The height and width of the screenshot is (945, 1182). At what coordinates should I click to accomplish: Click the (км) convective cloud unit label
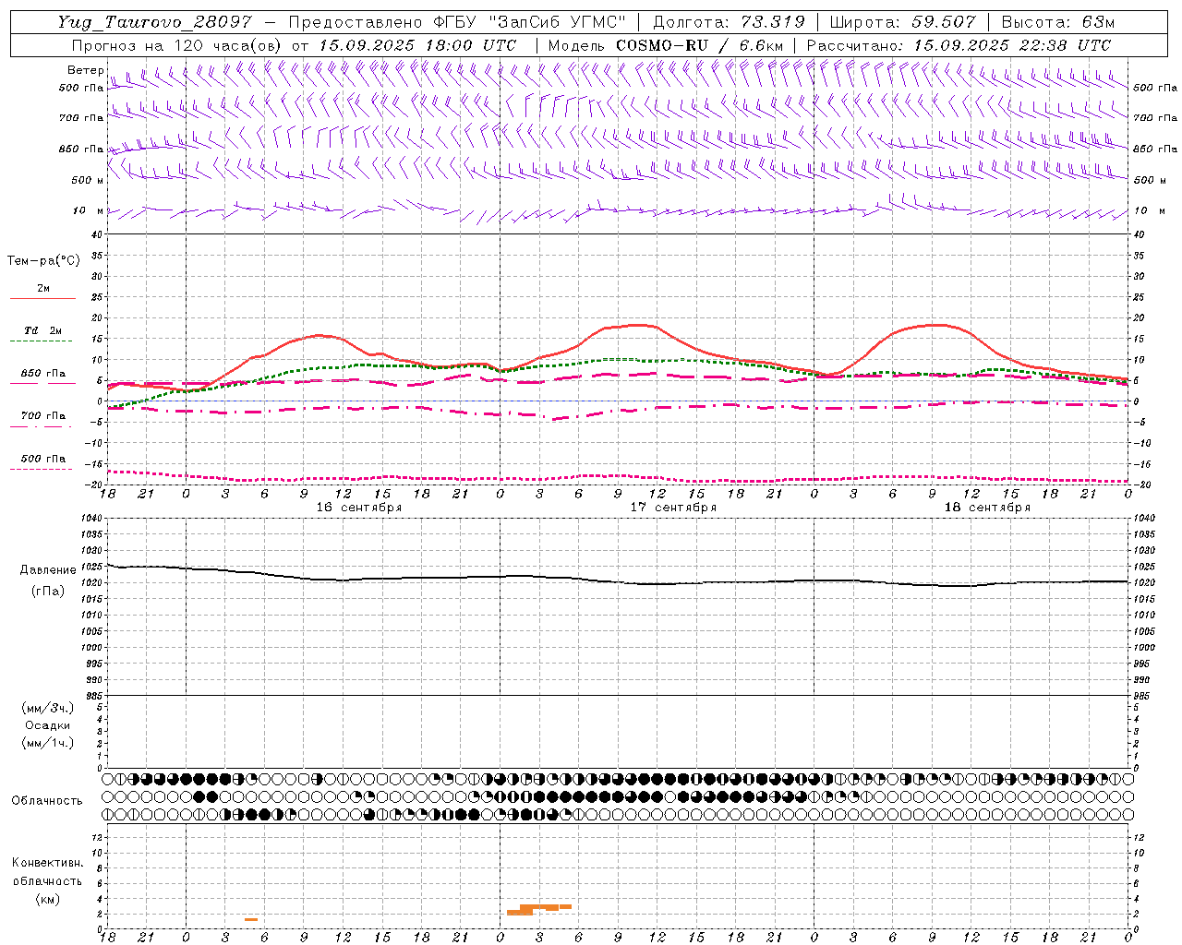[x=48, y=899]
